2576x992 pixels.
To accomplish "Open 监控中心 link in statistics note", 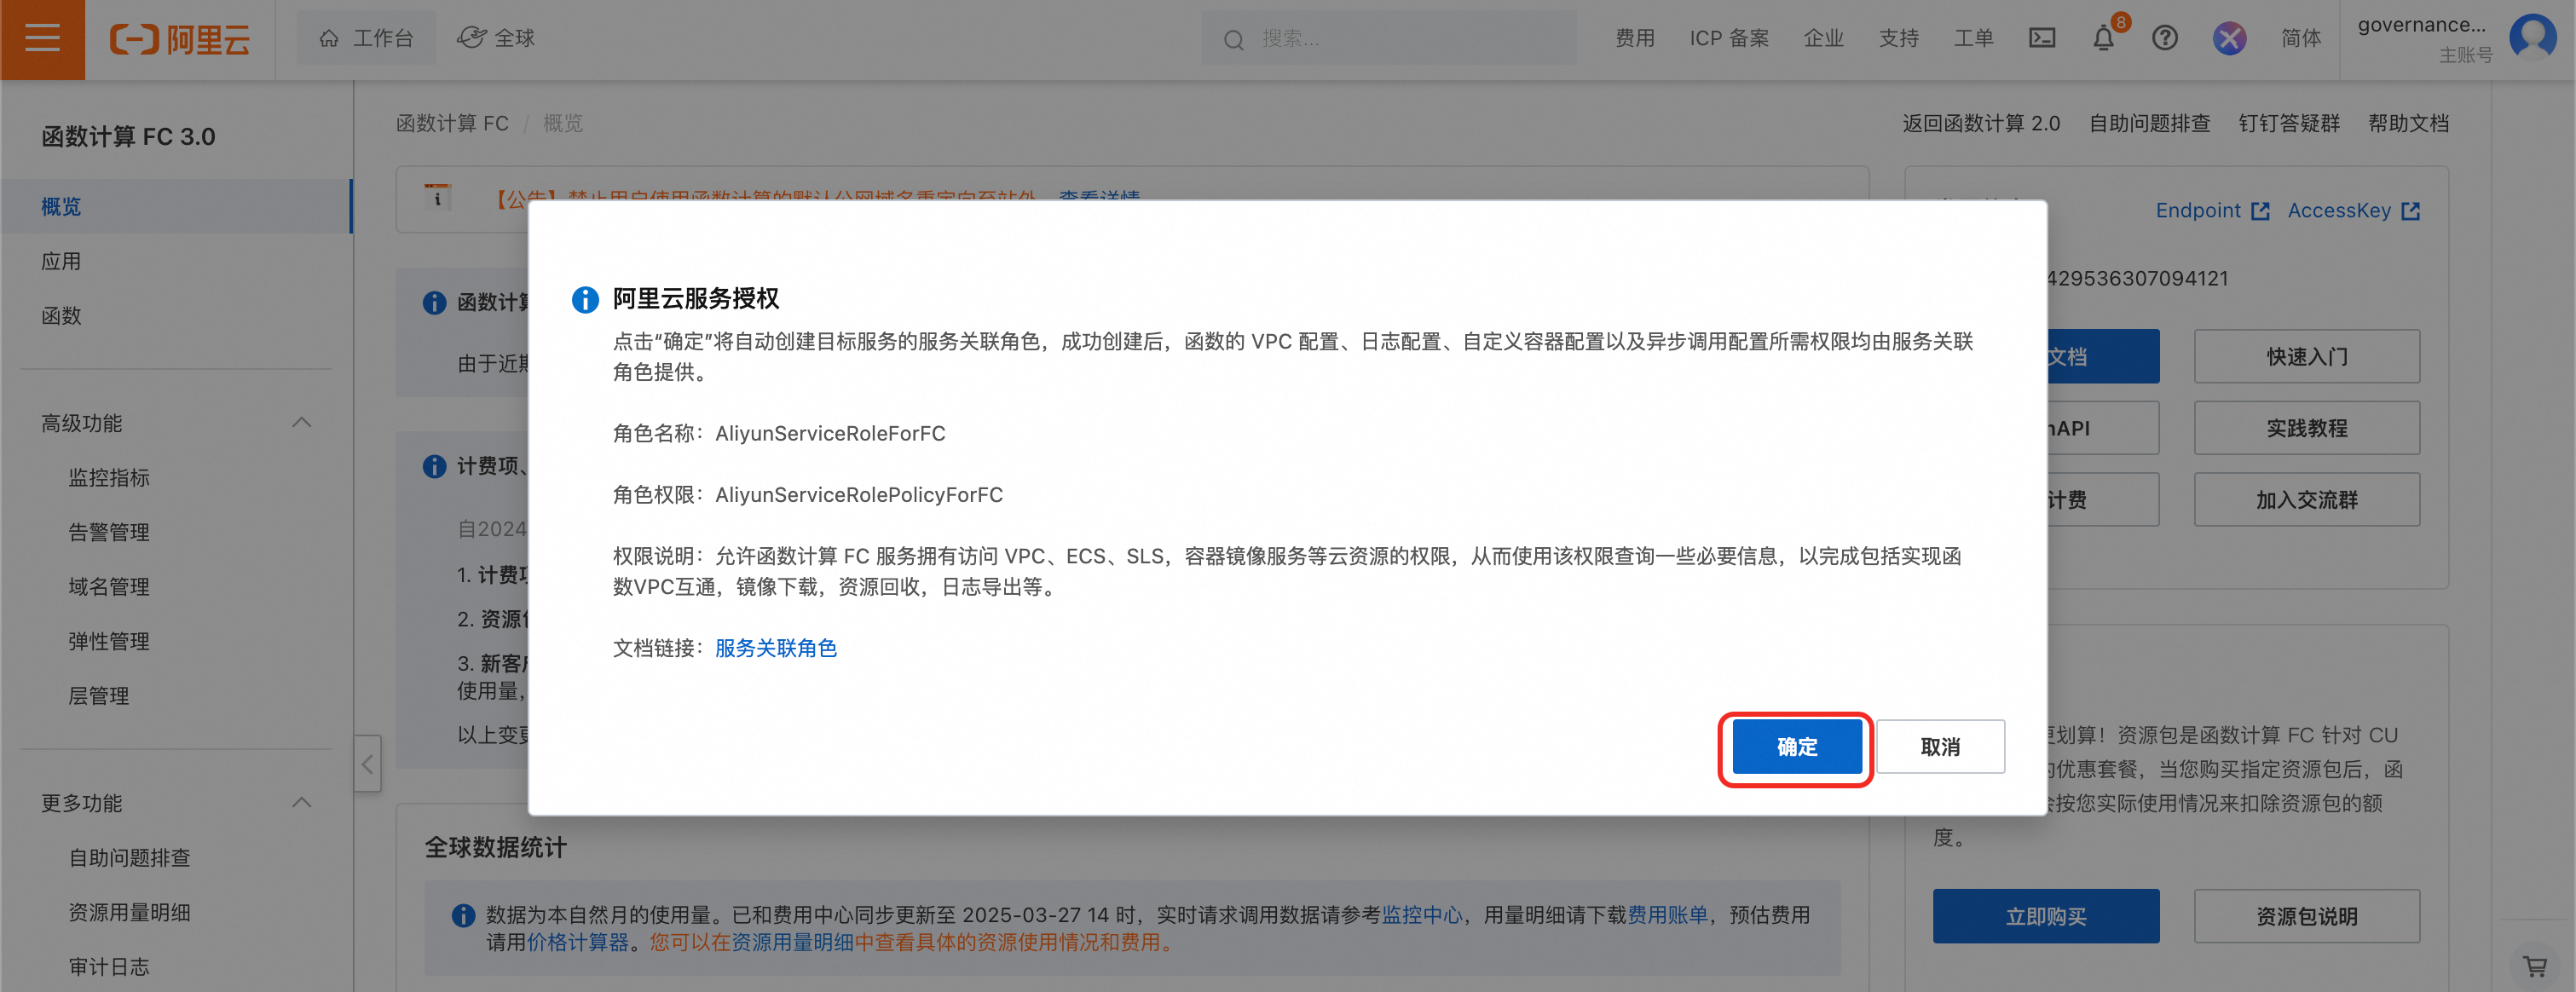I will click(1421, 915).
